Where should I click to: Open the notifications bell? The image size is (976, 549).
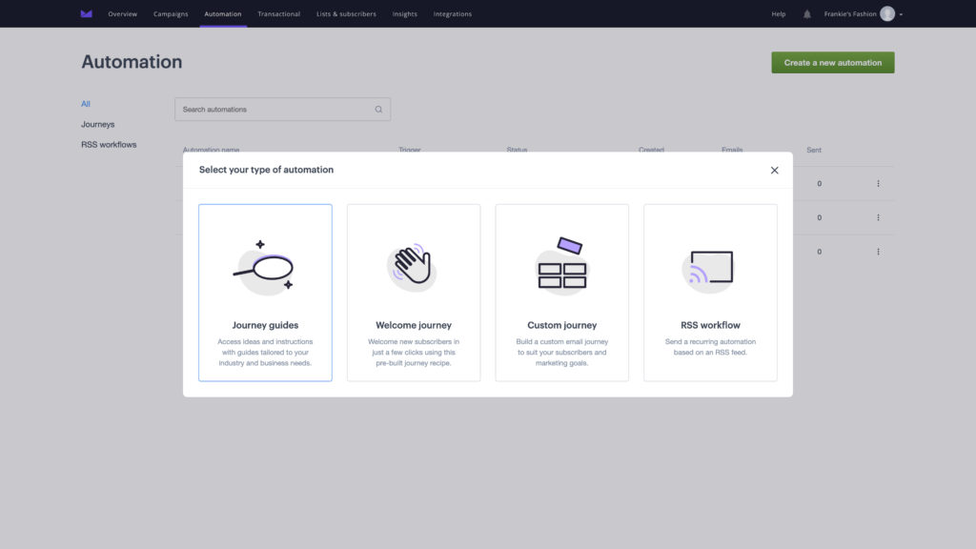[x=806, y=13]
